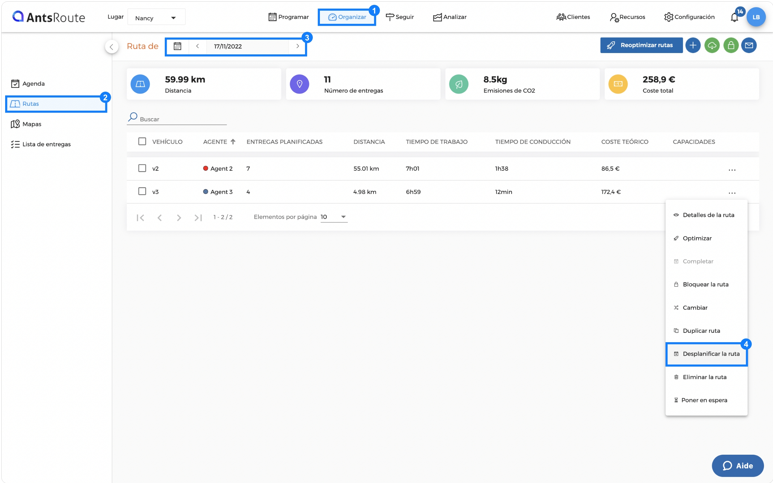Go to last page of routes
This screenshot has height=483, width=773.
pos(198,218)
